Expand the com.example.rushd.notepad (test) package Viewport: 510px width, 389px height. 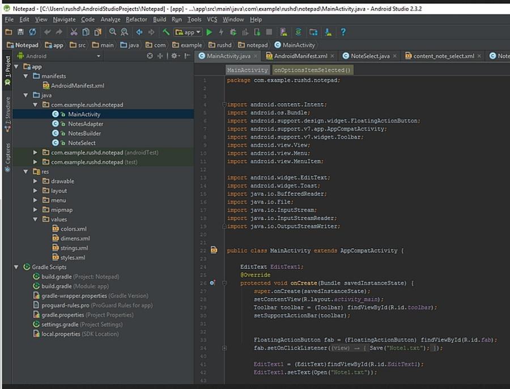point(35,162)
